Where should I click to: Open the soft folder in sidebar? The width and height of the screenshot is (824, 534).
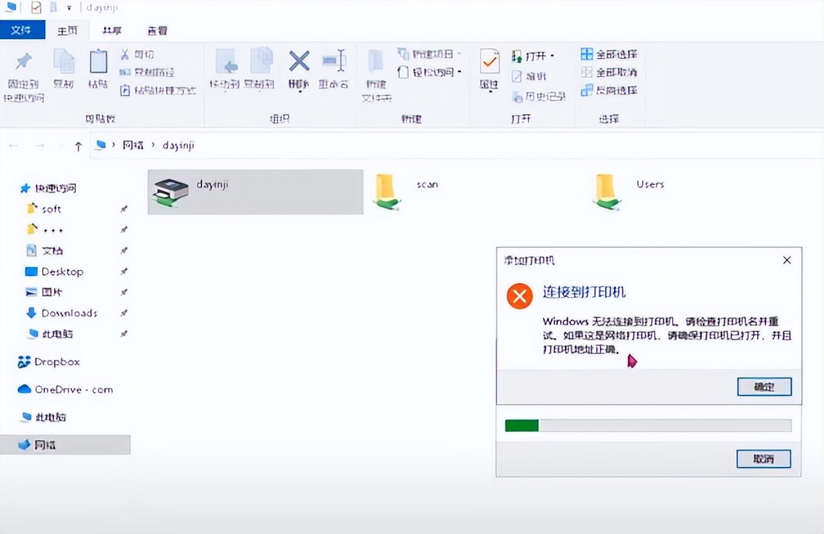point(44,209)
